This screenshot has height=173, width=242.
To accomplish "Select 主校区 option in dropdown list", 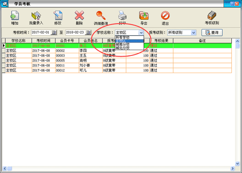I will [129, 41].
